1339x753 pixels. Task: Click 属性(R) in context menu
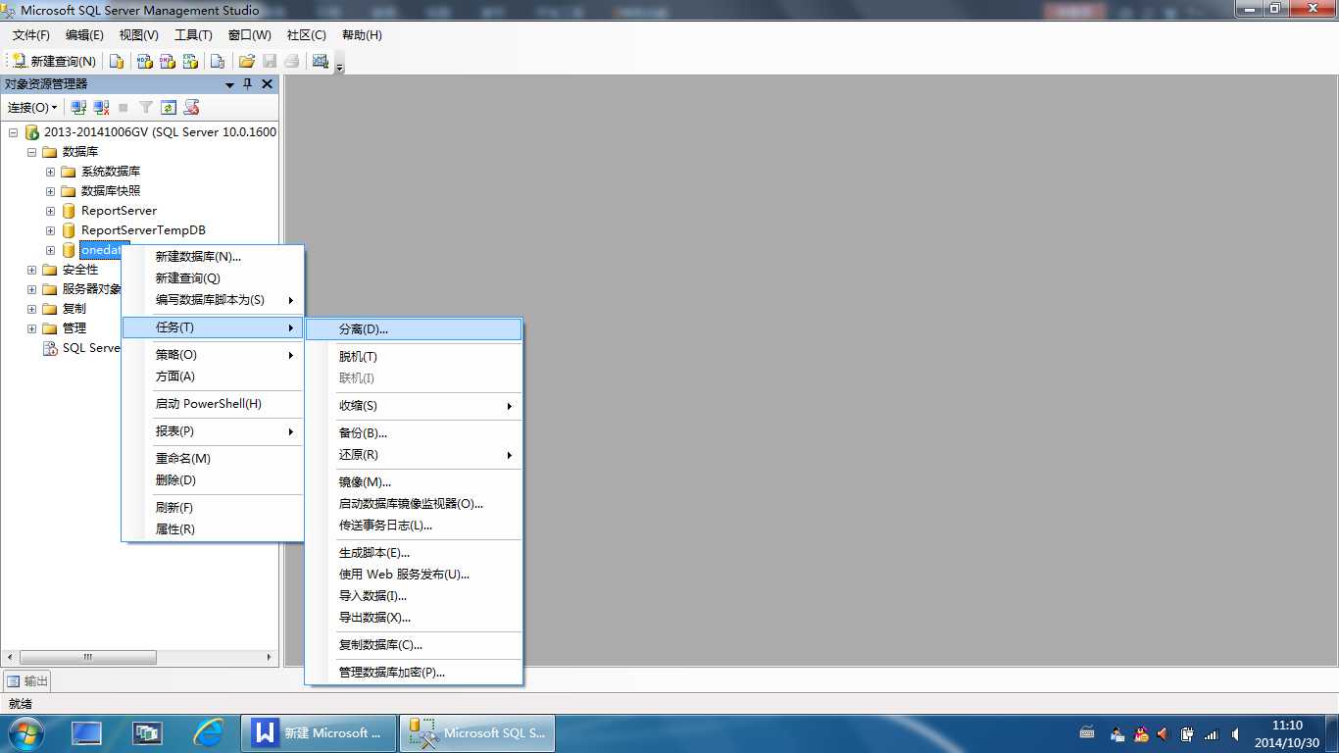coord(212,529)
